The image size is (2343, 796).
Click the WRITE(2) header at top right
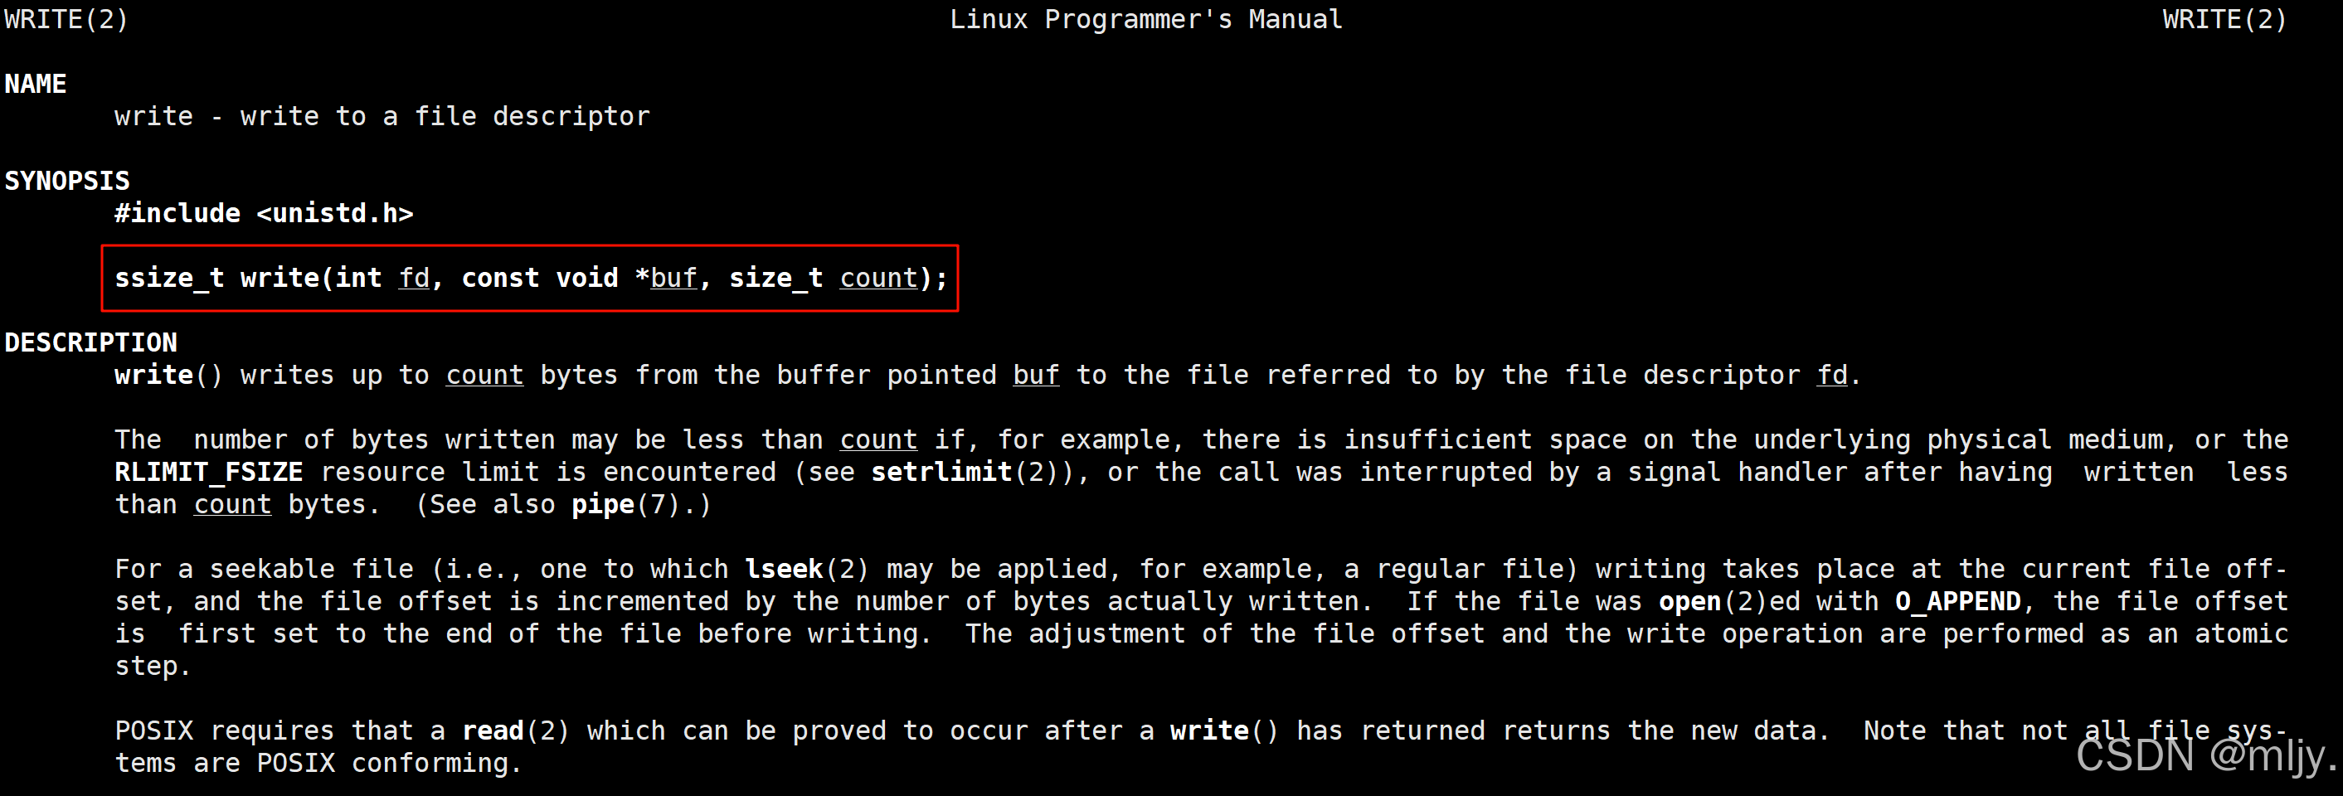[x=2224, y=19]
